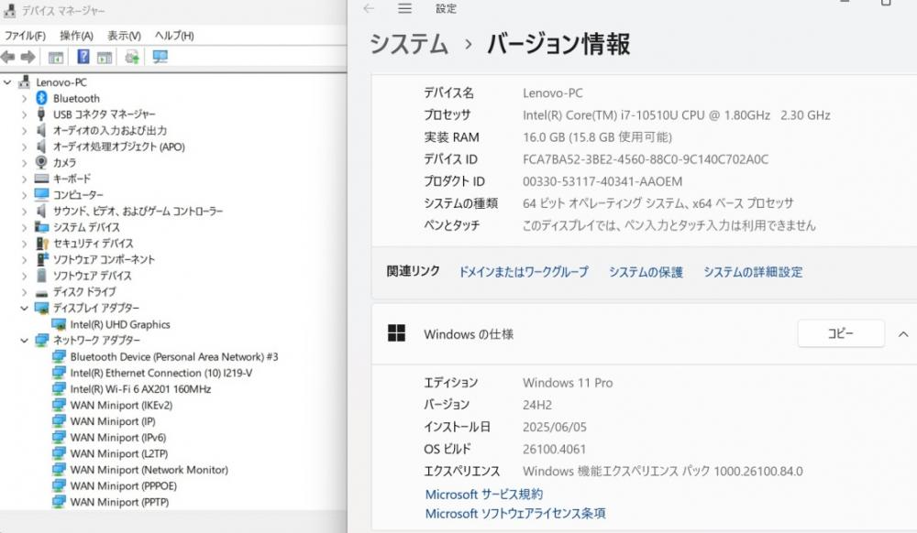Select サウンド、ビデオ、およびゲーム コントローラー row
917x533 pixels.
pos(138,211)
